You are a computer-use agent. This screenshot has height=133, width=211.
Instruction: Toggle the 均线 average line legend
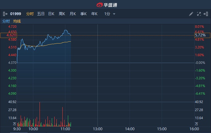tap(17, 21)
